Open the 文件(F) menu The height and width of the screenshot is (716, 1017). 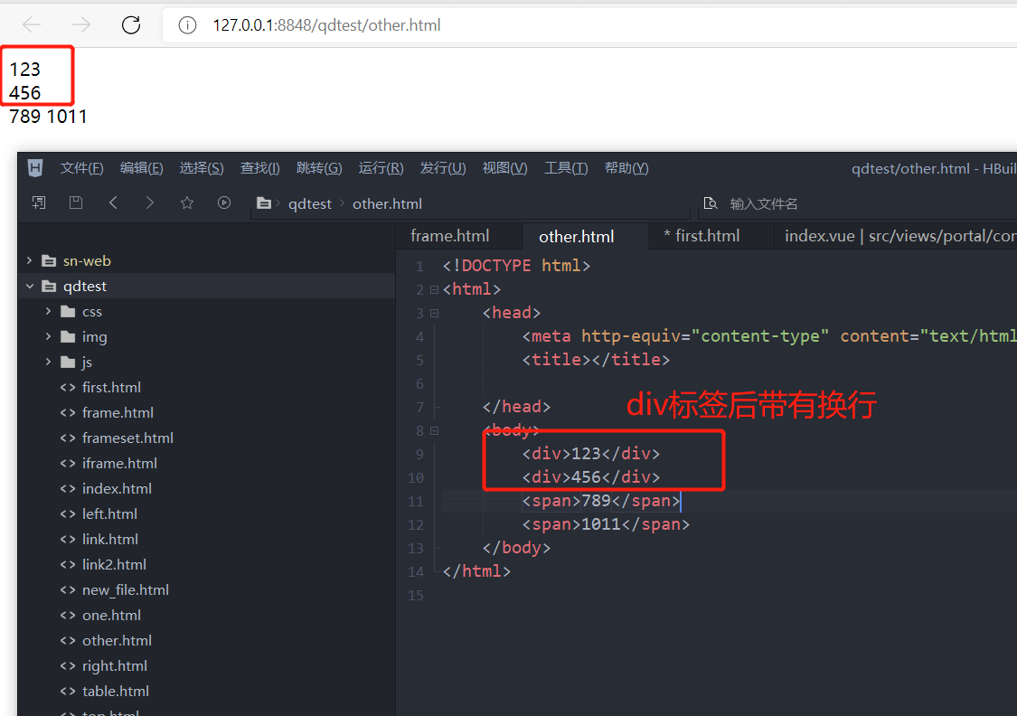(81, 168)
